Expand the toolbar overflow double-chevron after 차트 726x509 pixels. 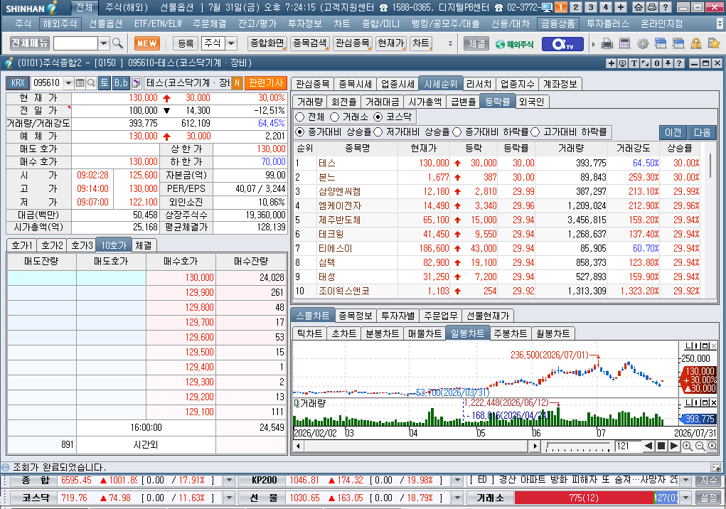tap(450, 44)
